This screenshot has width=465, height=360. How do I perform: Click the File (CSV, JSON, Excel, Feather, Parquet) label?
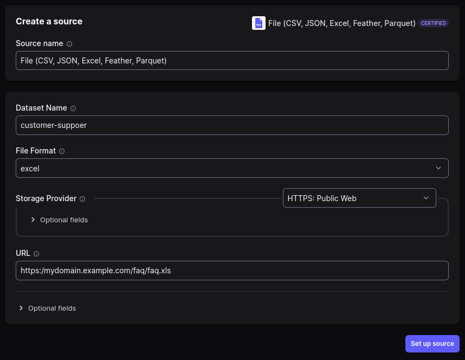coord(341,23)
